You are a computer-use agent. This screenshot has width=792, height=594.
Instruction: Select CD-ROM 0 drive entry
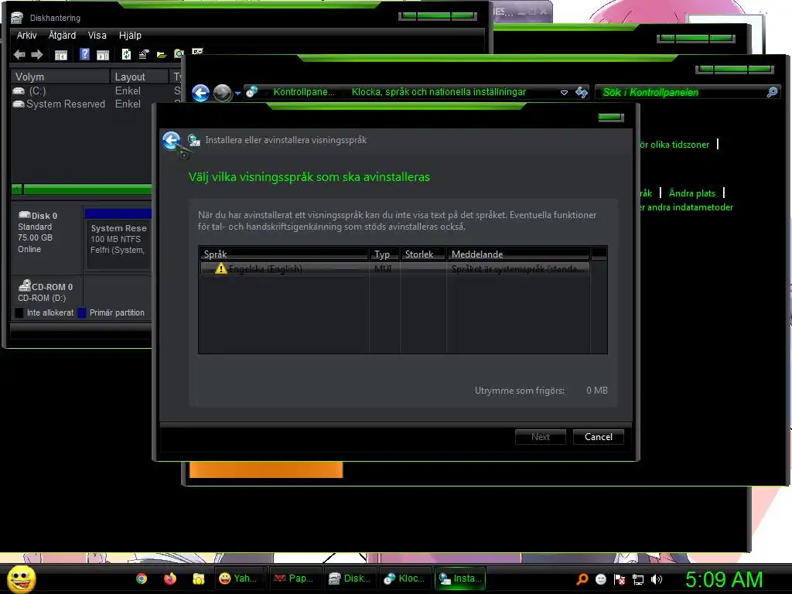pos(46,292)
